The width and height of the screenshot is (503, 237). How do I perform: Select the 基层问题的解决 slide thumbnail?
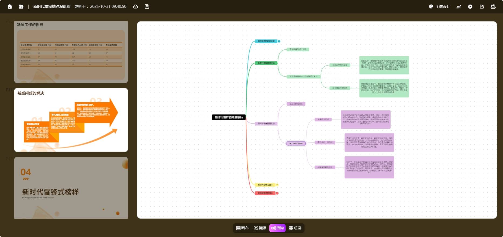coord(71,120)
